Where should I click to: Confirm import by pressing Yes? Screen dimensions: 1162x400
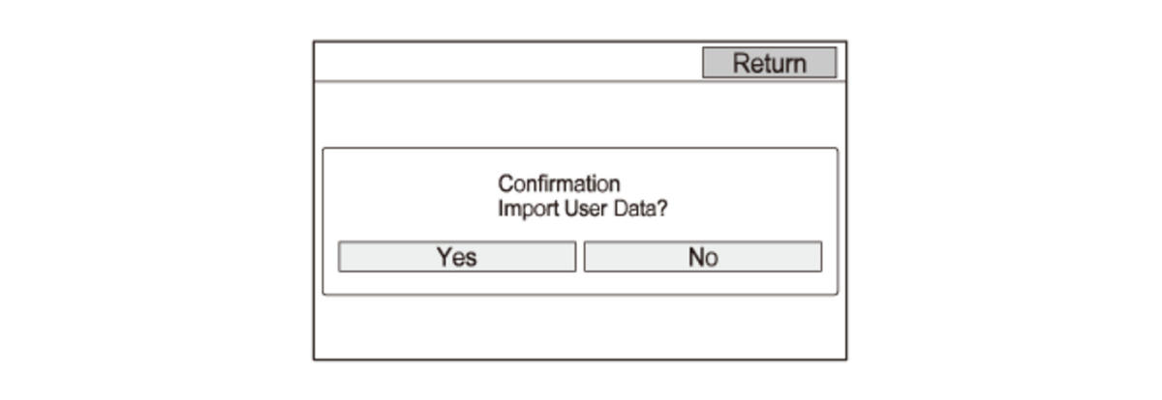coord(456,257)
